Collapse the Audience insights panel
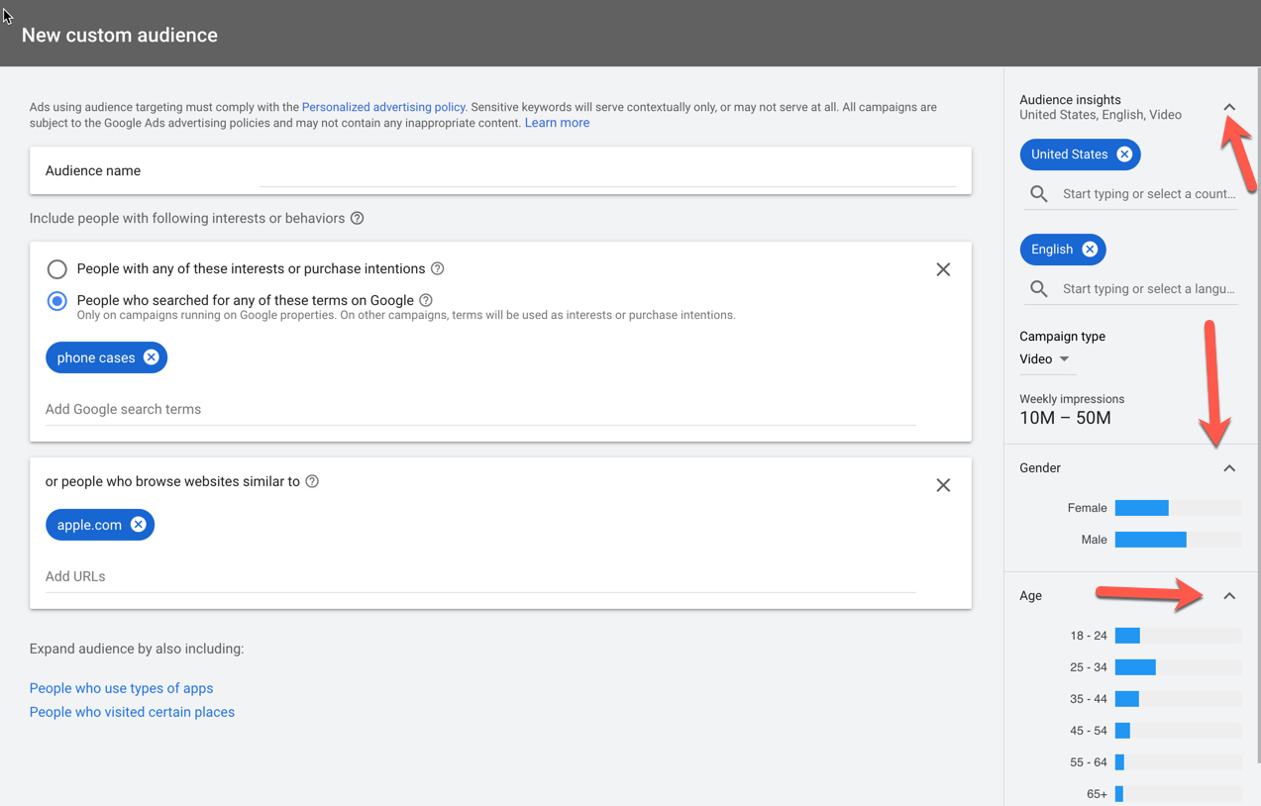This screenshot has width=1261, height=806. tap(1229, 107)
